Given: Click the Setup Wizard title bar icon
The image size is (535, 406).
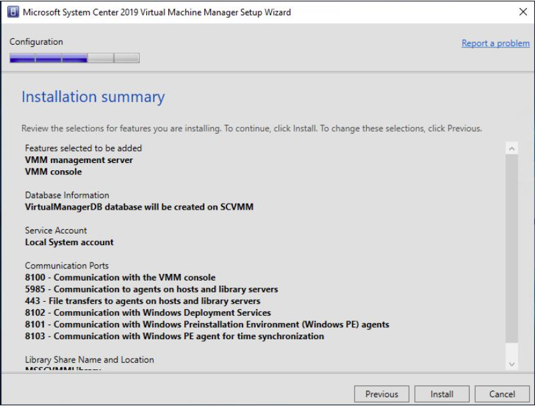Looking at the screenshot, I should click(x=13, y=12).
